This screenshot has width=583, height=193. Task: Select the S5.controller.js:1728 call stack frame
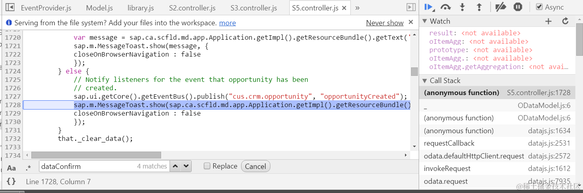(497, 93)
